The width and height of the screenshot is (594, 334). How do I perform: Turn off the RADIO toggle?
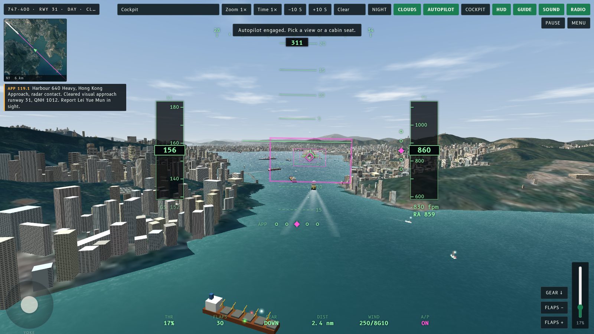[578, 9]
